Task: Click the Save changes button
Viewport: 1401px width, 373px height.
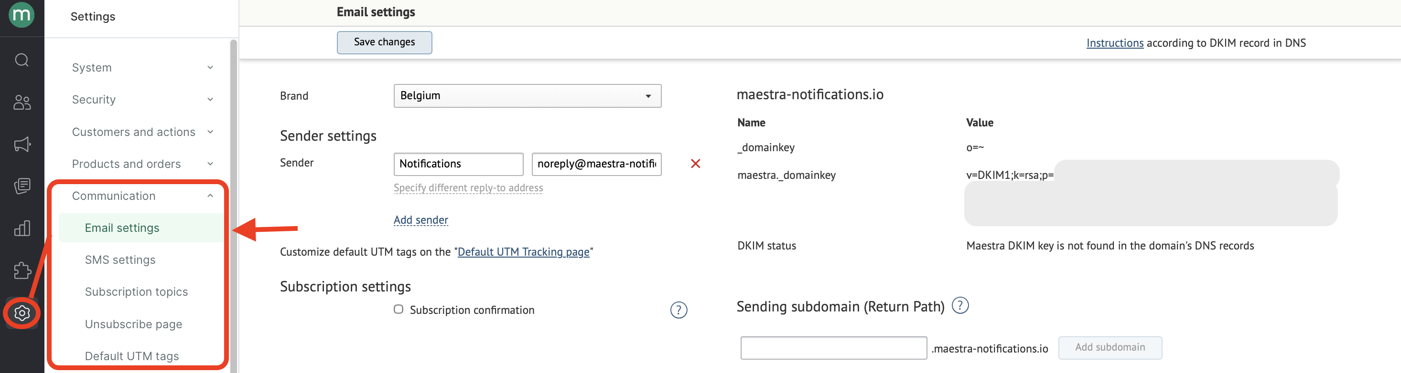Action: coord(384,42)
